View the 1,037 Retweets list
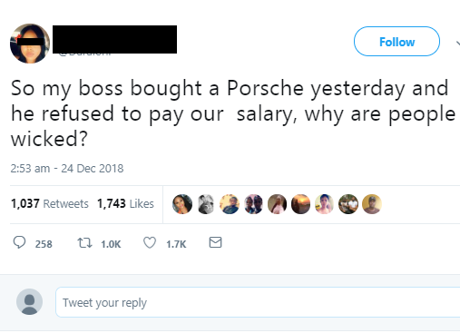The height and width of the screenshot is (333, 460). pos(50,203)
